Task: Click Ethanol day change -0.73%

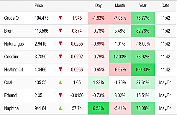Action: coord(98,95)
